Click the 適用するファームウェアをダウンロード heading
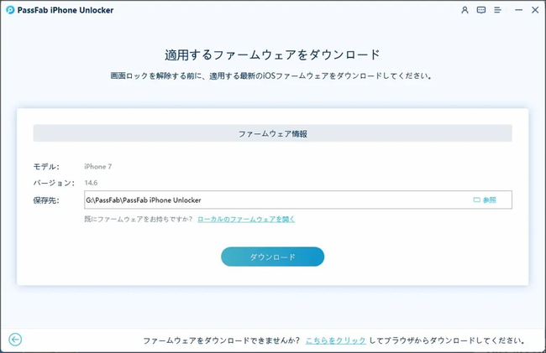Image resolution: width=546 pixels, height=353 pixels. click(272, 55)
